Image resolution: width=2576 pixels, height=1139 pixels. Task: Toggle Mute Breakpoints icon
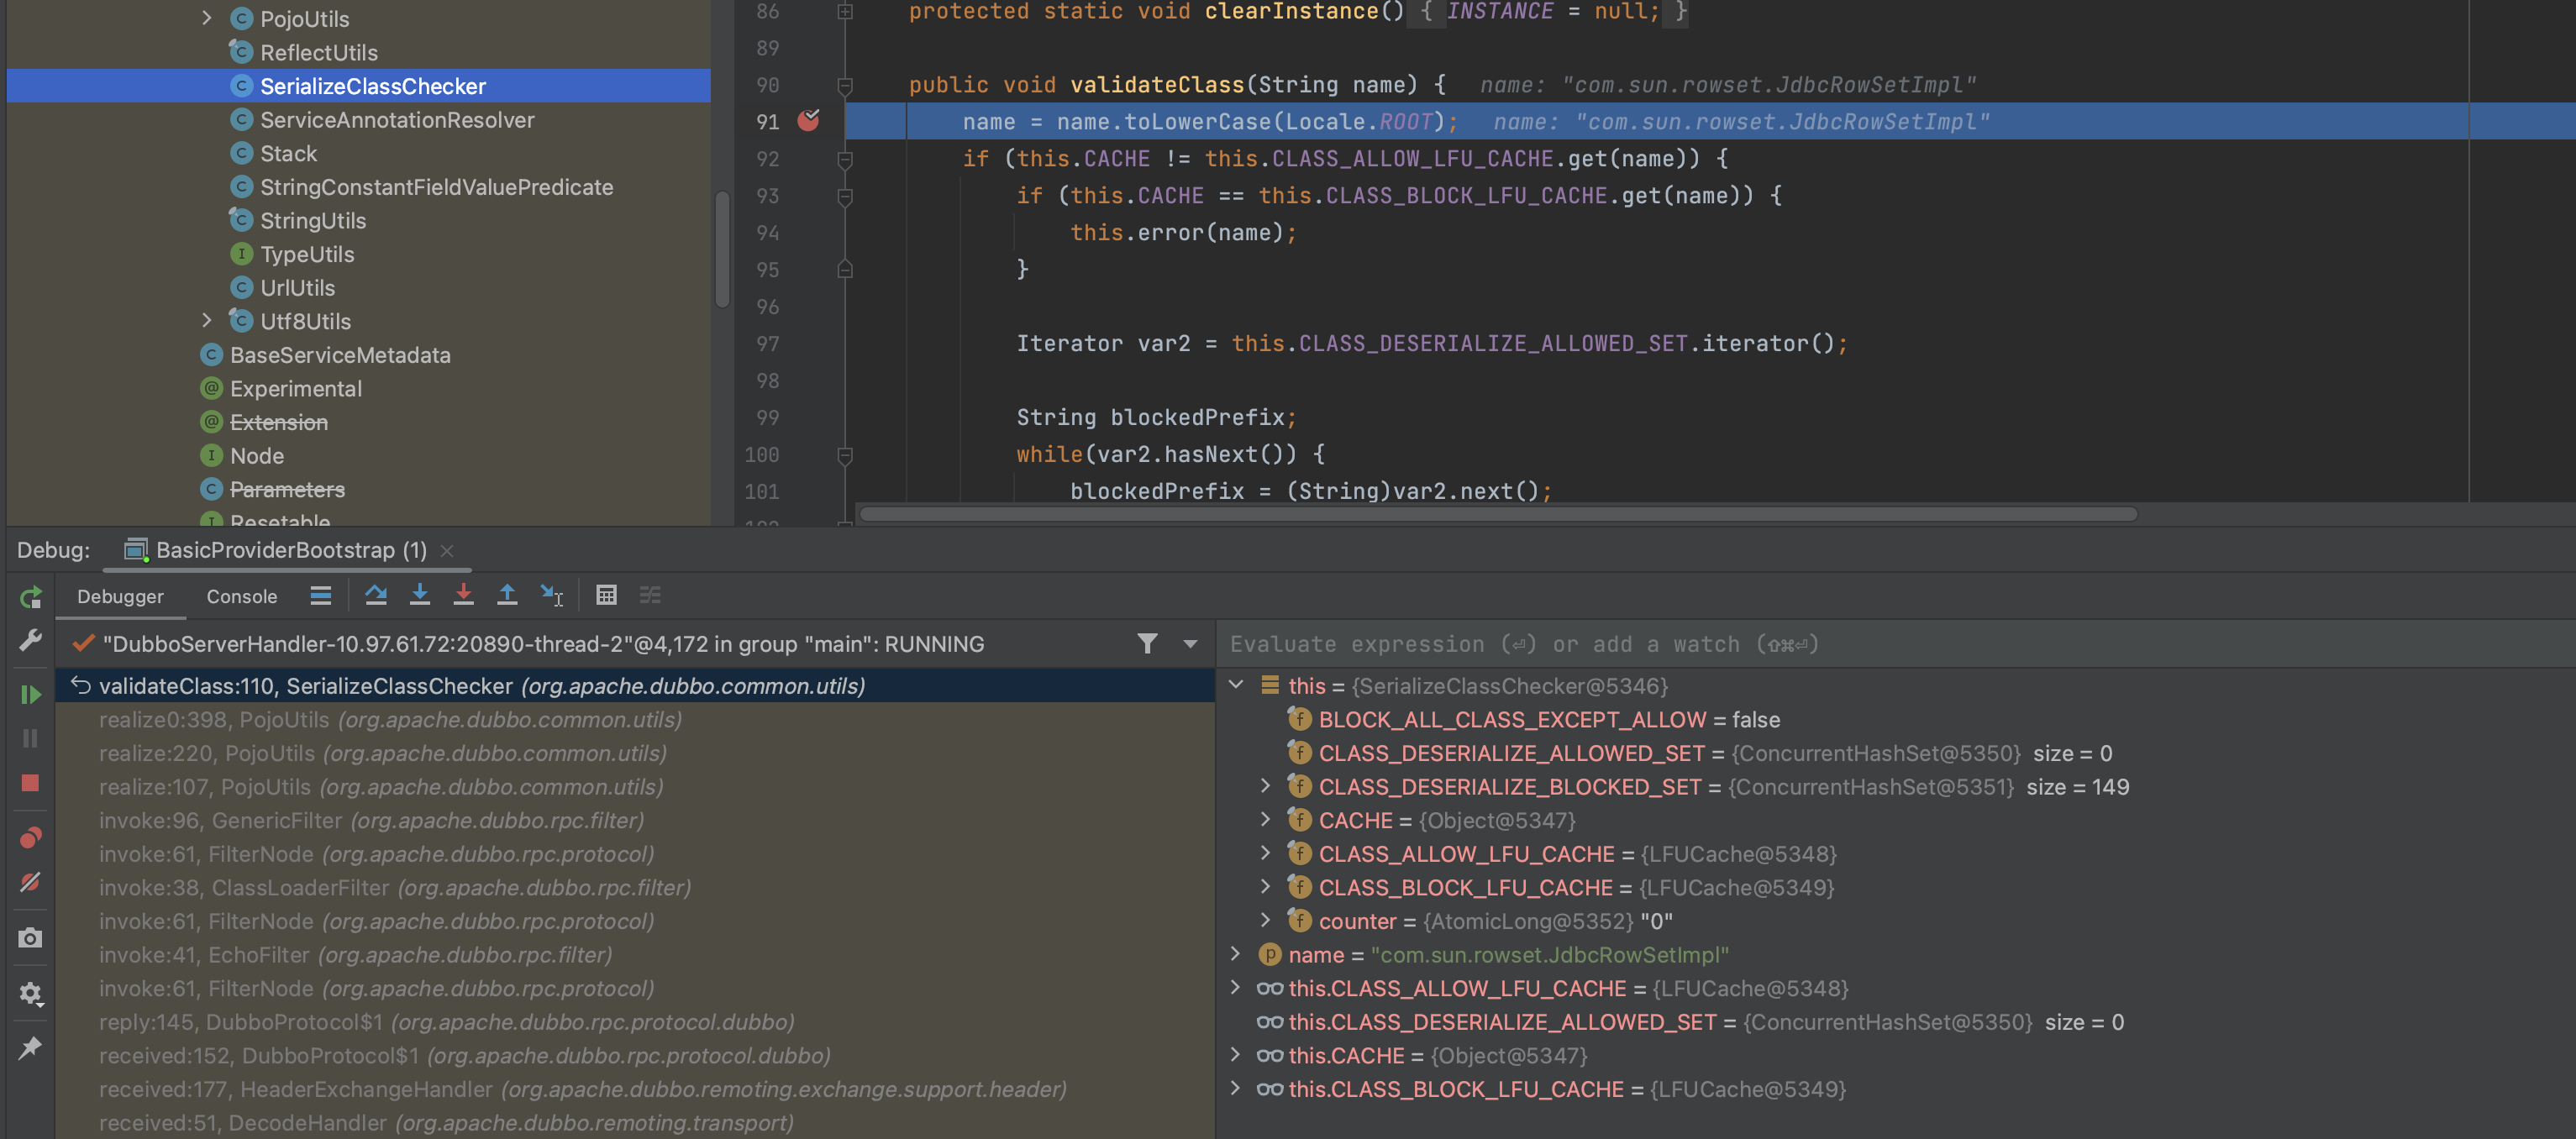30,882
